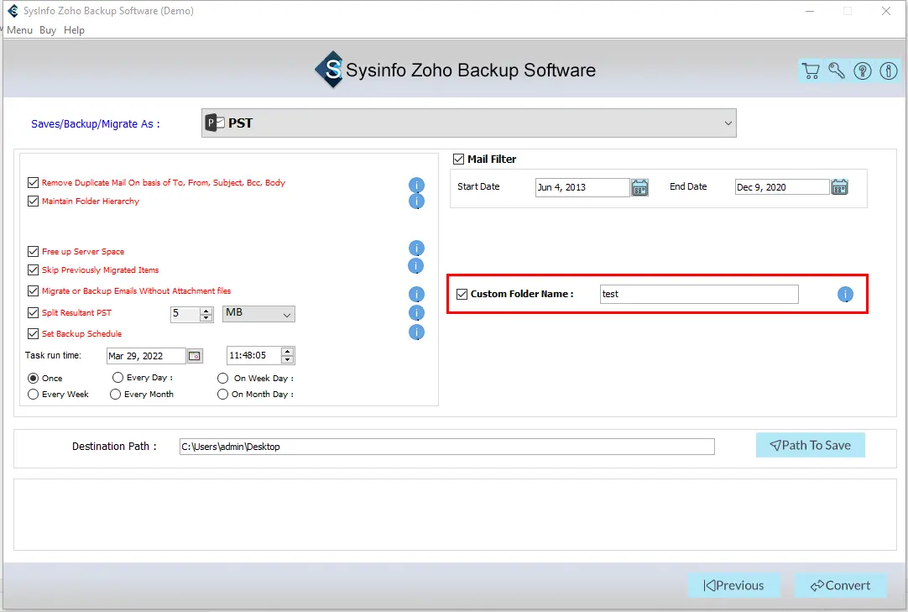908x612 pixels.
Task: Toggle Migrate Emails Without Attachment files
Action: [x=33, y=291]
